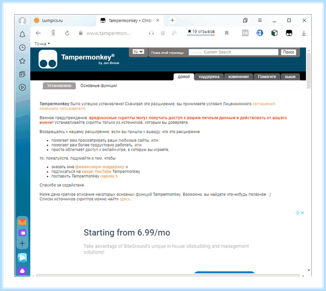
Task: Open the mail app in sidebar
Action: click(x=22, y=222)
